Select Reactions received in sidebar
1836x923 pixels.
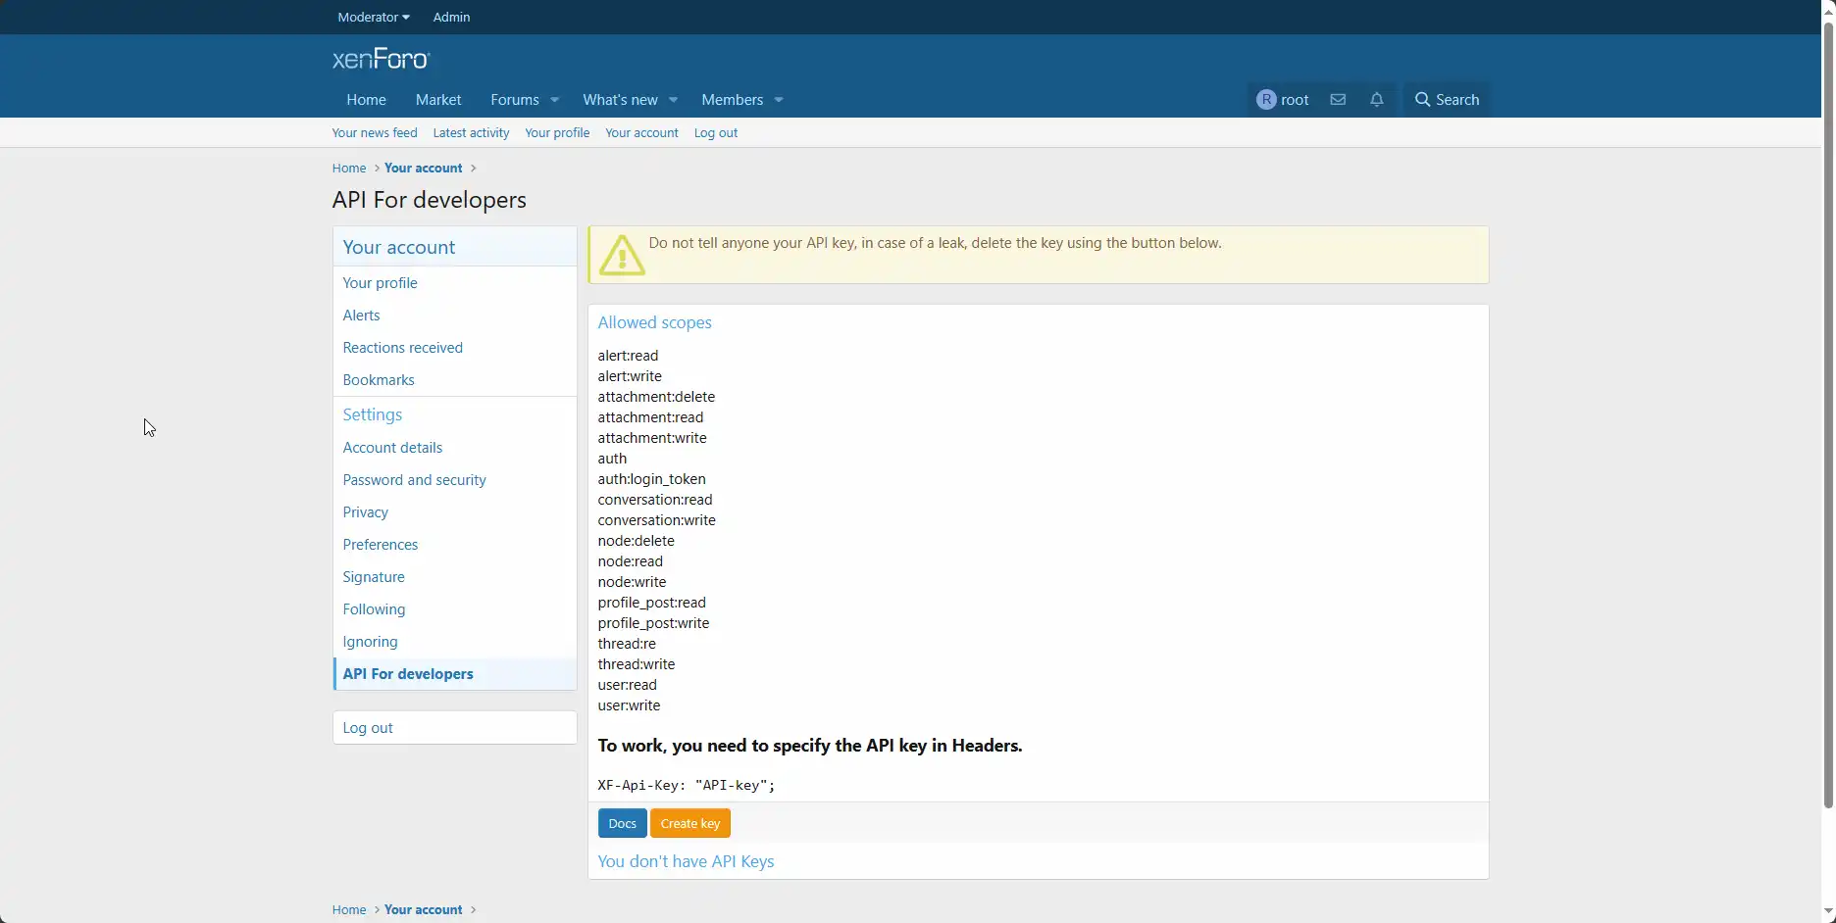pos(402,348)
